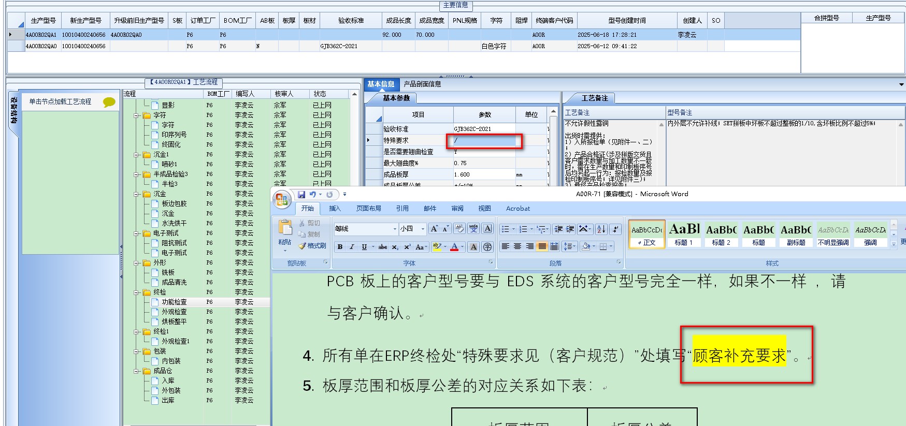This screenshot has height=426, width=906.
Task: Click the character shading A icon
Action: [x=473, y=247]
